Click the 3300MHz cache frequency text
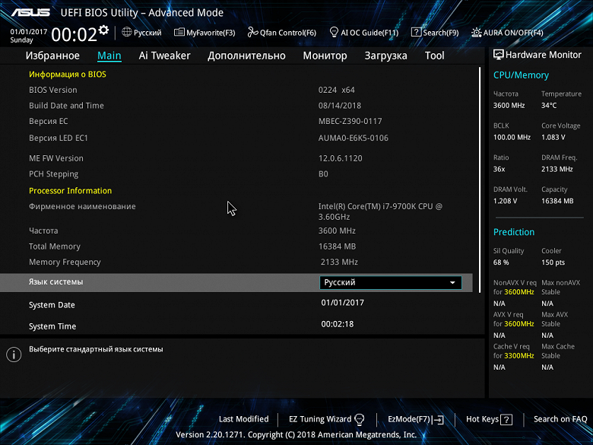 tap(518, 356)
